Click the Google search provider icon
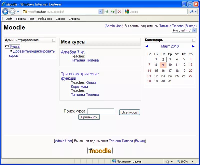Viewport: 200px width, 165px height. coord(126,11)
